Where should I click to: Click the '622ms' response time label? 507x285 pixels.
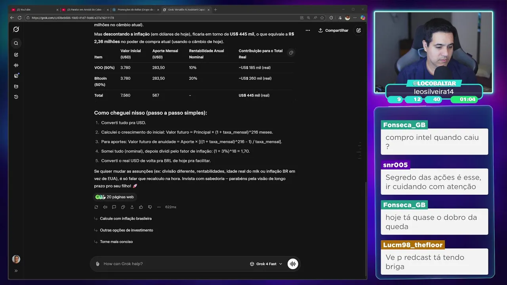point(171,207)
